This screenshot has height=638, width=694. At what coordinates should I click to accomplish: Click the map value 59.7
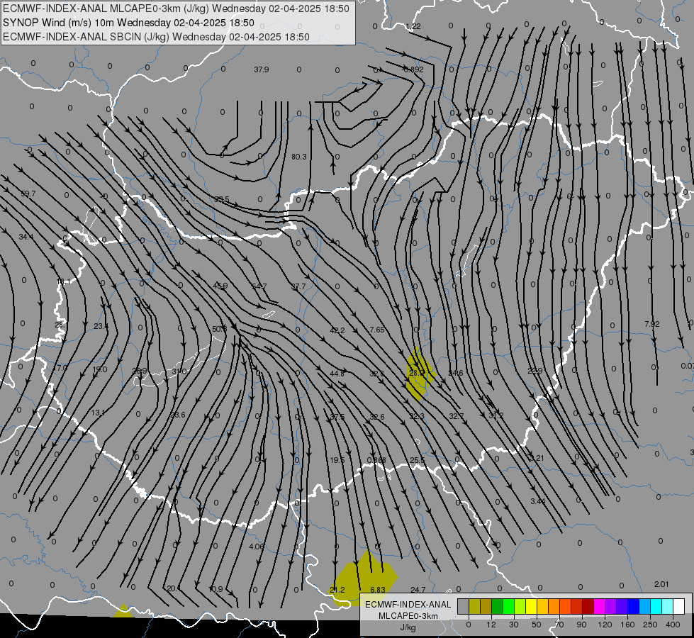pos(28,194)
